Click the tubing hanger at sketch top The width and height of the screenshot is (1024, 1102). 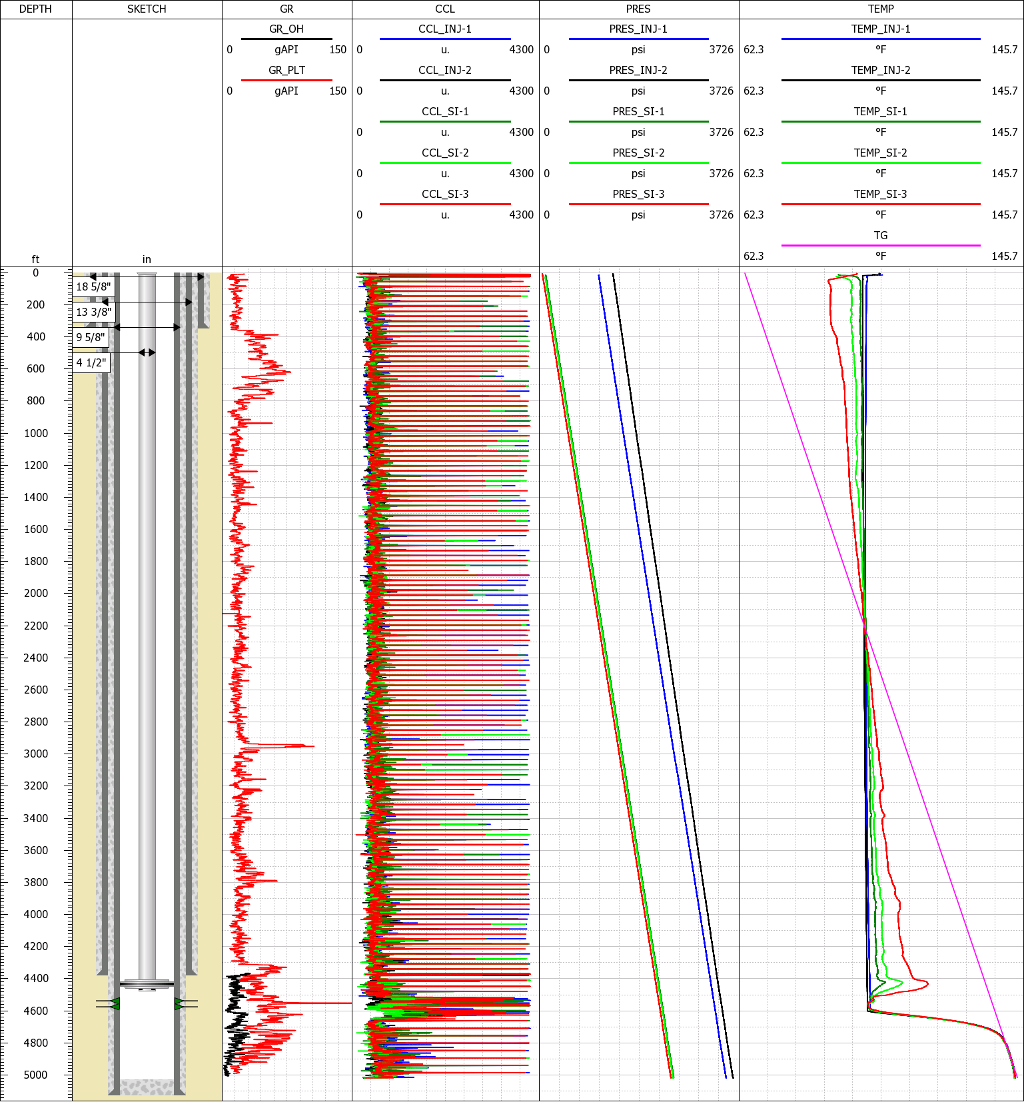click(x=147, y=274)
